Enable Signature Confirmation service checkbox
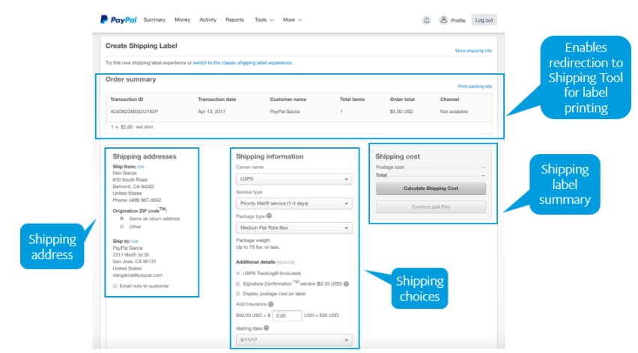The width and height of the screenshot is (638, 353). [238, 283]
